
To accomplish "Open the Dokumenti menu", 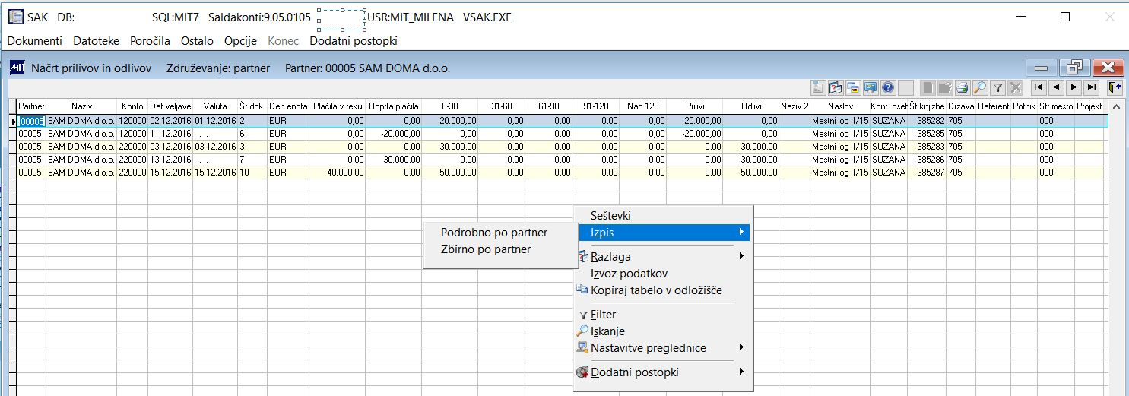I will coord(35,41).
